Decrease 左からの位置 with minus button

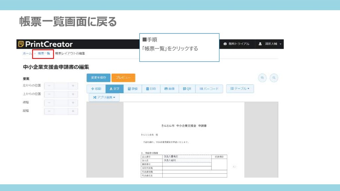(49, 86)
